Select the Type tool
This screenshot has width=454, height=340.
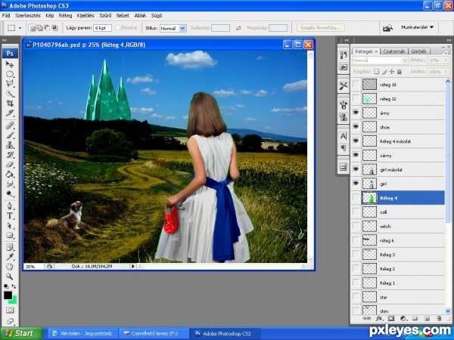pyautogui.click(x=10, y=215)
